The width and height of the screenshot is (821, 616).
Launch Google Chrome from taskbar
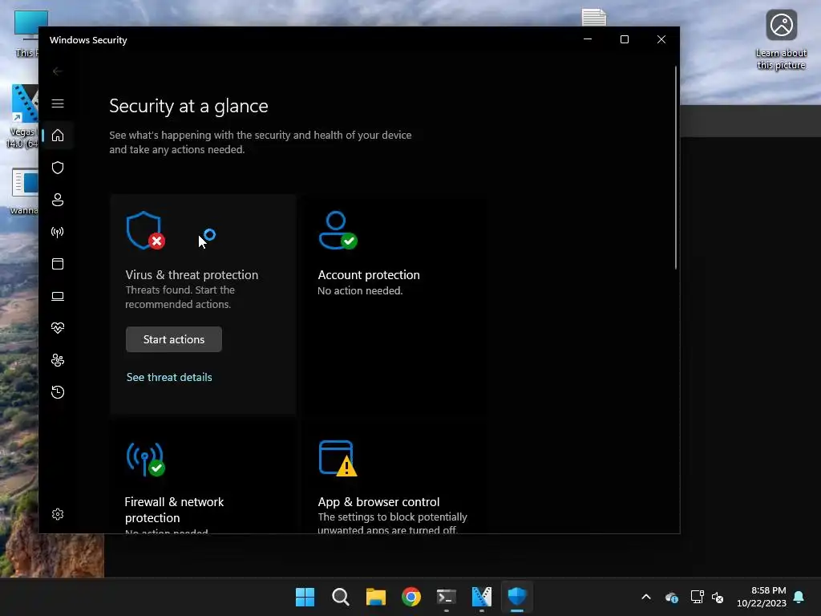tap(411, 597)
